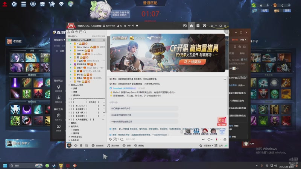Open YY app icon in taskbar
This screenshot has height=169, width=301.
point(61,166)
